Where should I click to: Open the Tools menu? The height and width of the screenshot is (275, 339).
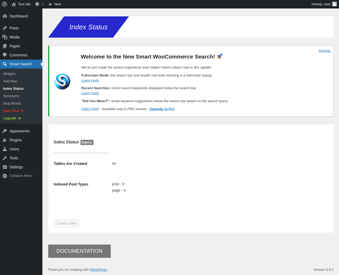[21, 158]
